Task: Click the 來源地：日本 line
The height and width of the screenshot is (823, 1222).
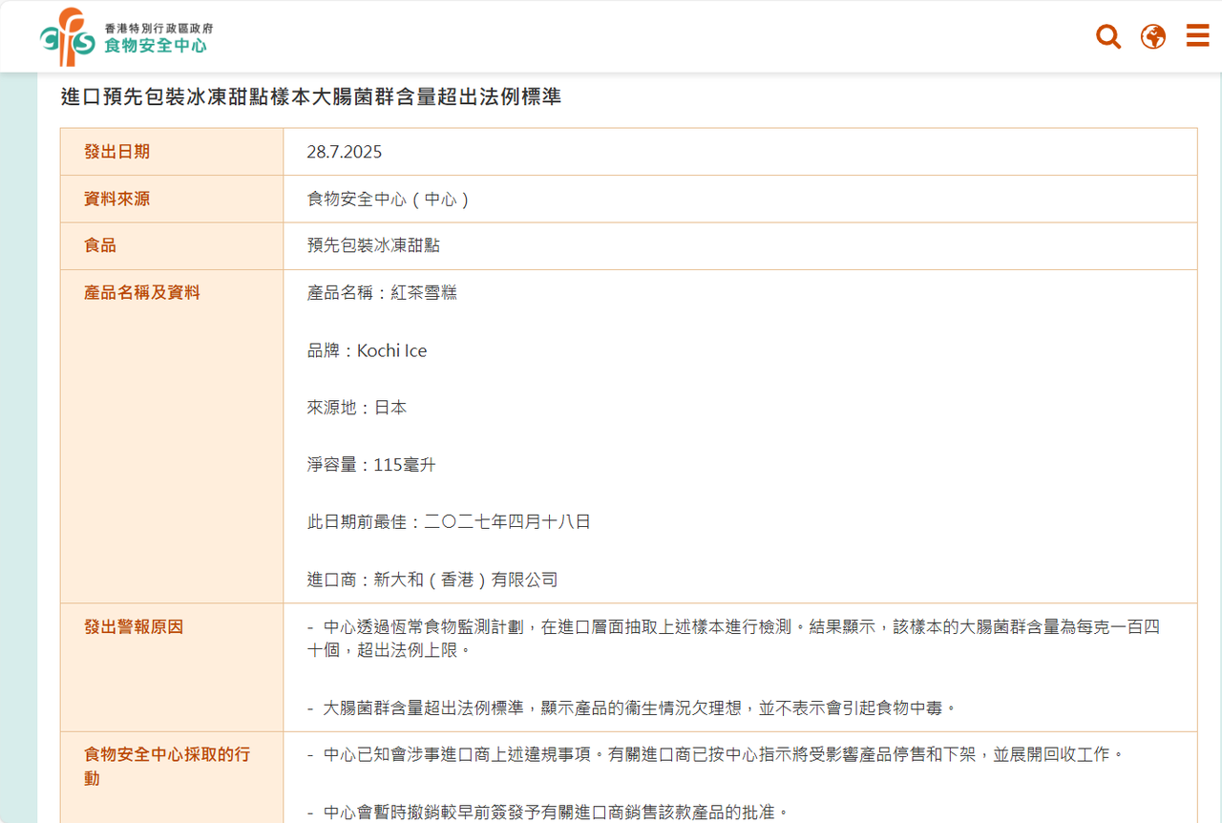Action: pos(357,408)
